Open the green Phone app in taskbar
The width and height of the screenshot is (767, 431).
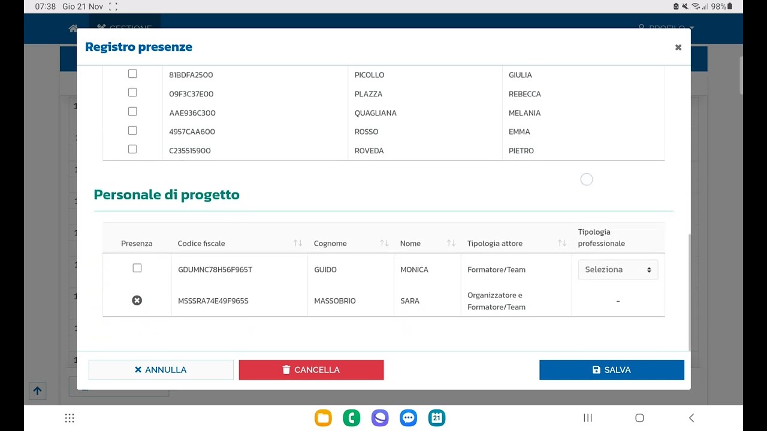coord(352,418)
